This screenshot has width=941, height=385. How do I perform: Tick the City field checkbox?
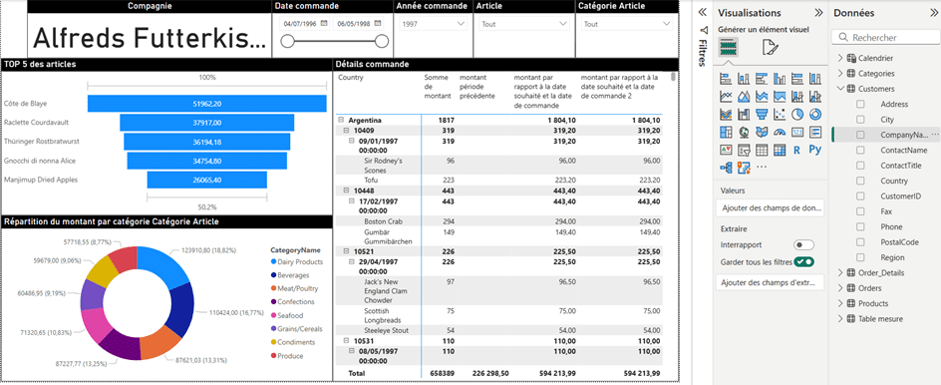(x=860, y=120)
